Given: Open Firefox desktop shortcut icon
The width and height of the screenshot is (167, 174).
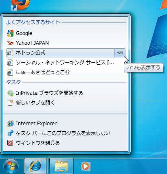Looking at the screenshot, I should point(20,5).
